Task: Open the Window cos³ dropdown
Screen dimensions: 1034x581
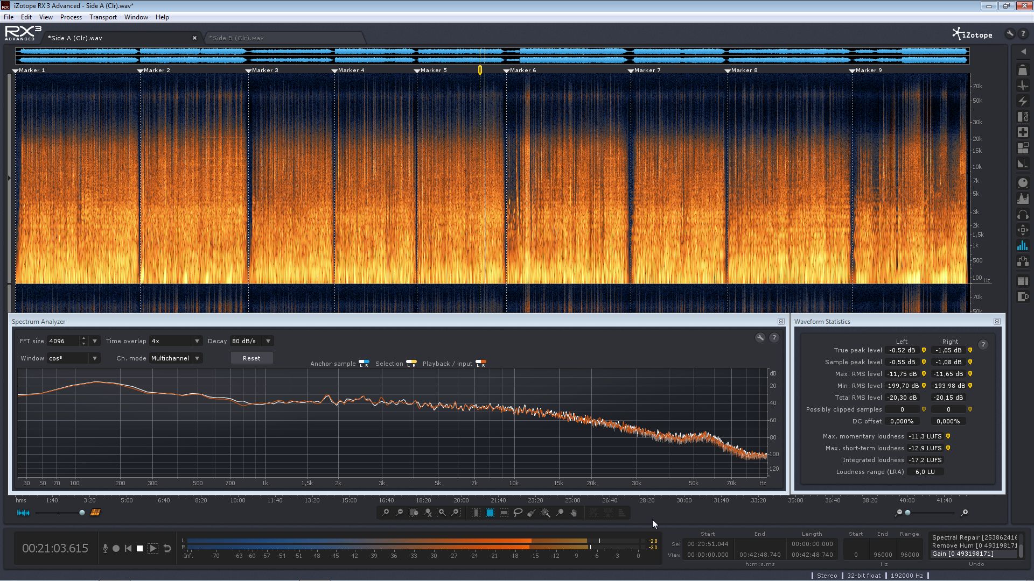Action: click(x=73, y=358)
